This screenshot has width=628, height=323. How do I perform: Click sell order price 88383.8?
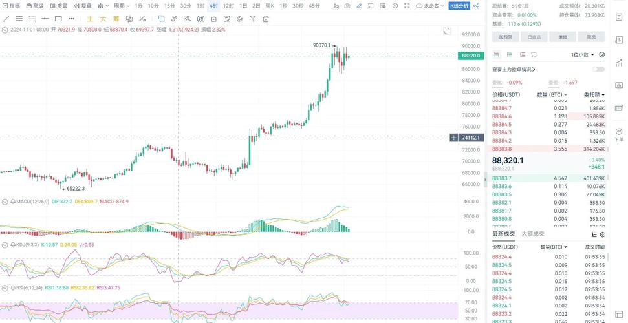point(502,149)
